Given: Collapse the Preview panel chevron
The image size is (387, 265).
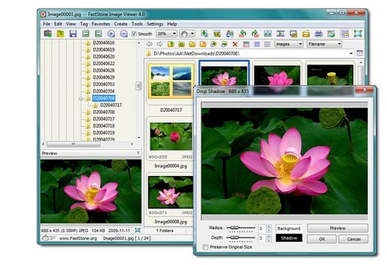Looking at the screenshot, I should click(x=138, y=153).
